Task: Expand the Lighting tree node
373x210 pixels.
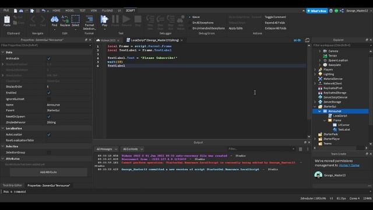Action: [x=315, y=74]
